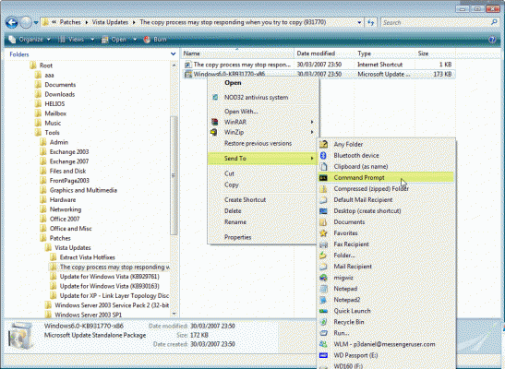Click the Any Folder icon
Screen dimensions: 505x369
pos(323,145)
